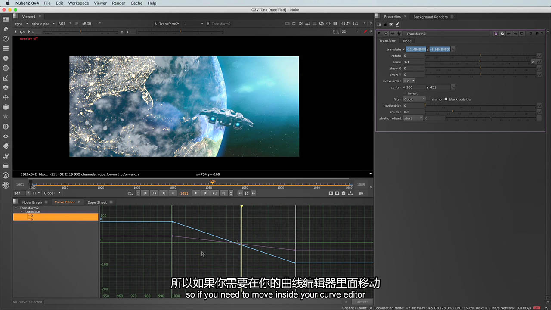Open the rgba layer dropdown
The image size is (551, 310).
click(21, 24)
